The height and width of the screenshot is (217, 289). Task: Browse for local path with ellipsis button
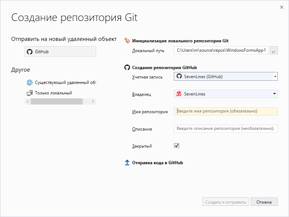click(x=274, y=50)
